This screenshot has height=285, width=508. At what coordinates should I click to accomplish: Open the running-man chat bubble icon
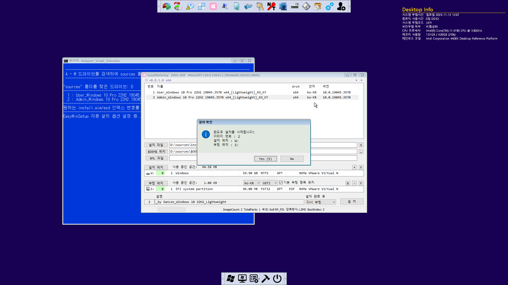point(190,6)
